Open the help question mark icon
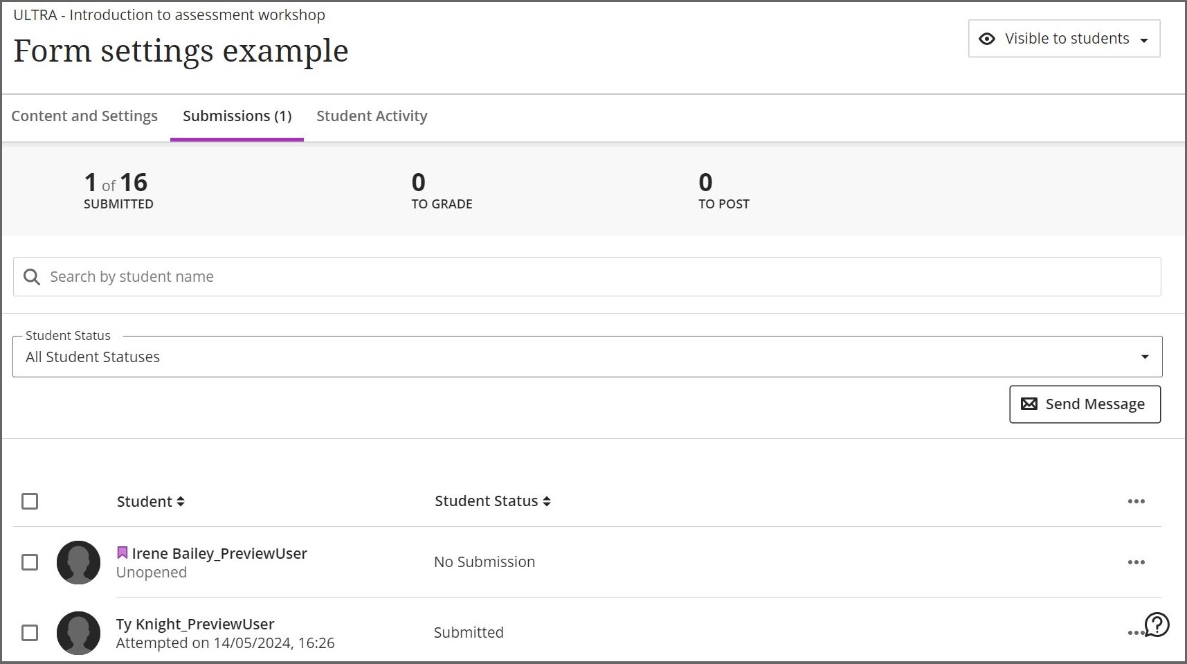 (1156, 625)
